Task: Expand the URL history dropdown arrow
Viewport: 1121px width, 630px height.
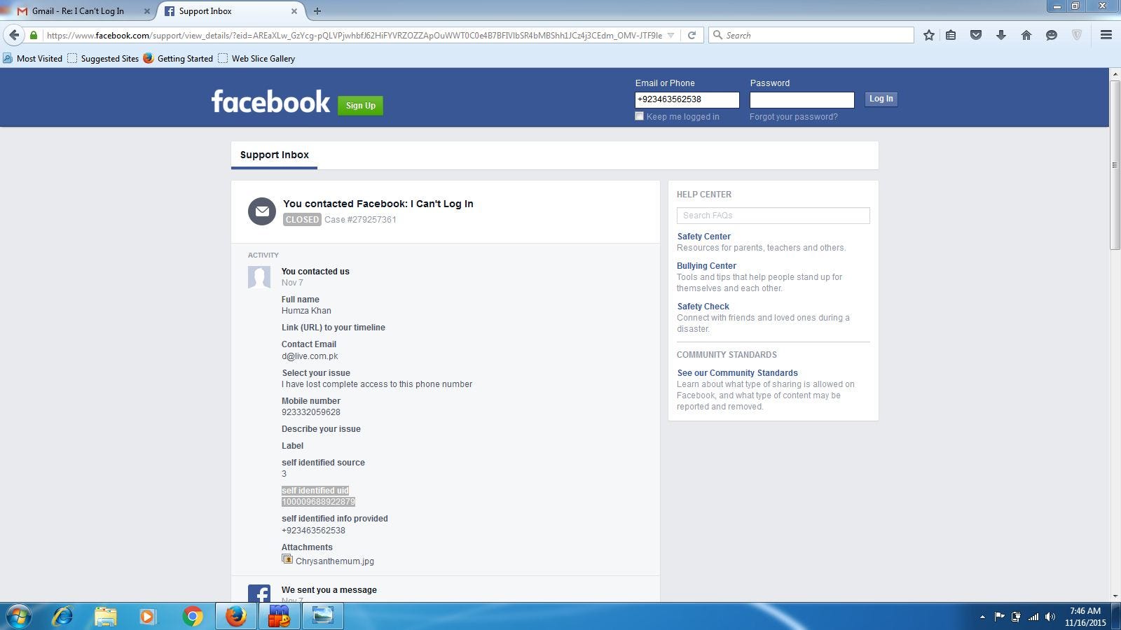Action: [670, 35]
